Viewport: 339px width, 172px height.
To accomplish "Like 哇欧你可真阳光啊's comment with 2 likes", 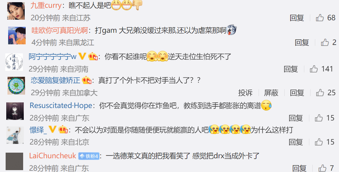I will [x=325, y=42].
